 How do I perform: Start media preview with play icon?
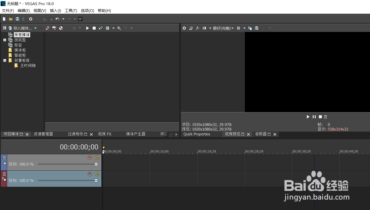click(88, 28)
